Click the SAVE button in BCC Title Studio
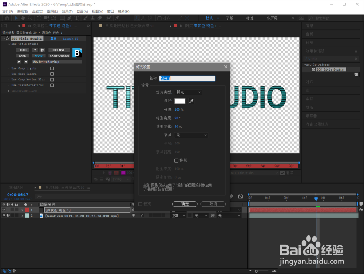364x274 pixels. [22, 56]
